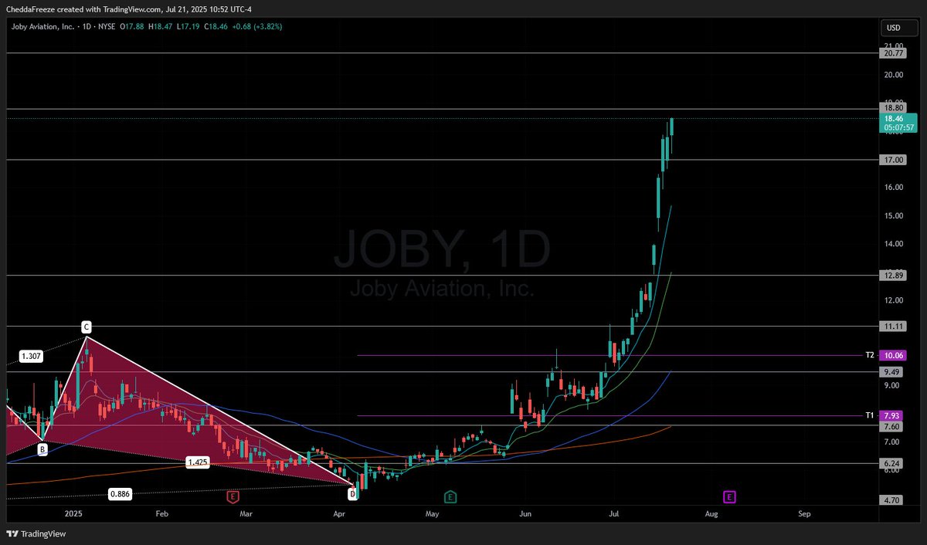Click the 1.425 ratio label
Screen dimensions: 927x545
[x=198, y=462]
